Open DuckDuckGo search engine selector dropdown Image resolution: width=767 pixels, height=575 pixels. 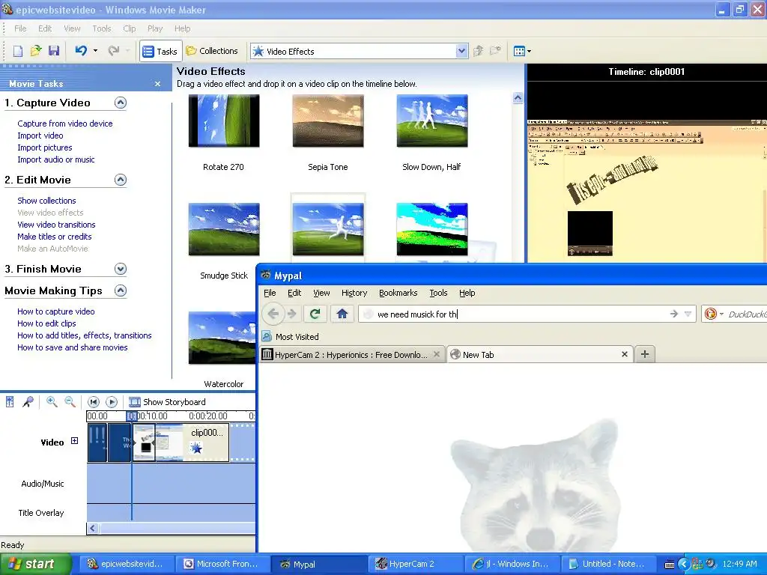(x=714, y=314)
